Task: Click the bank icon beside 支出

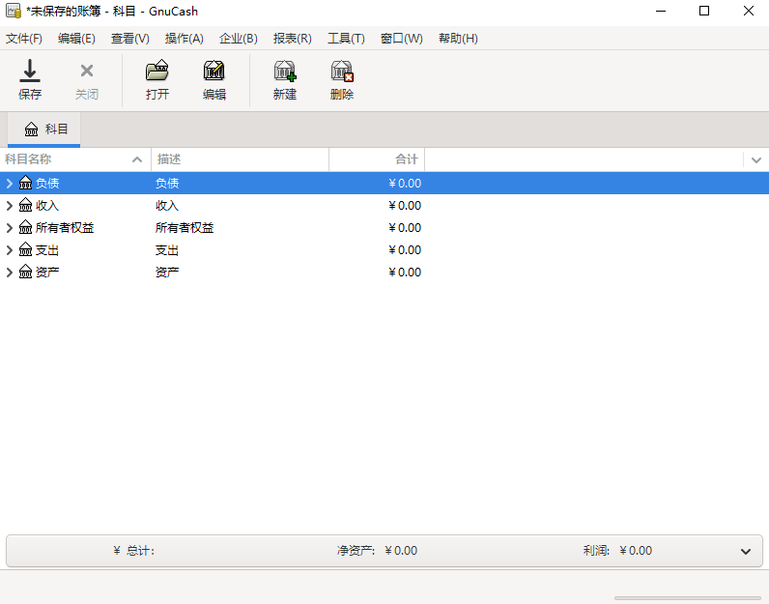Action: [x=25, y=249]
